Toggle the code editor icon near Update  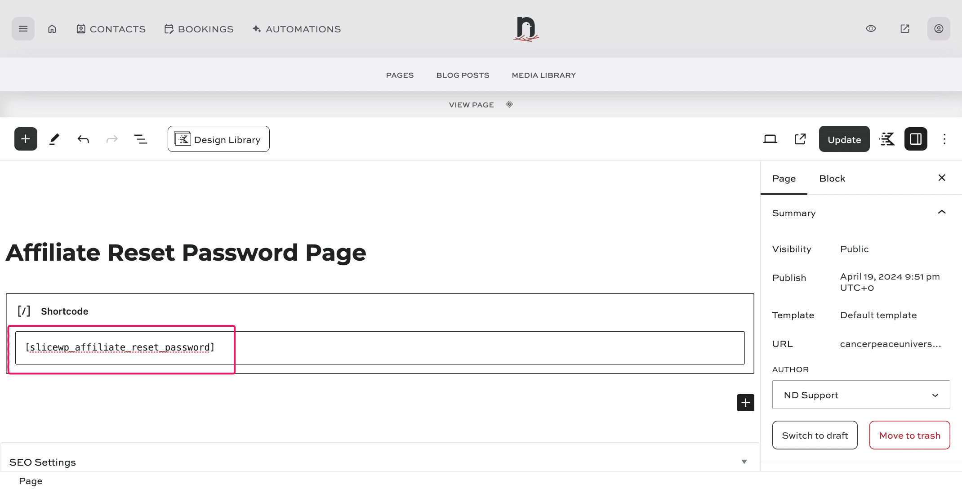tap(887, 139)
